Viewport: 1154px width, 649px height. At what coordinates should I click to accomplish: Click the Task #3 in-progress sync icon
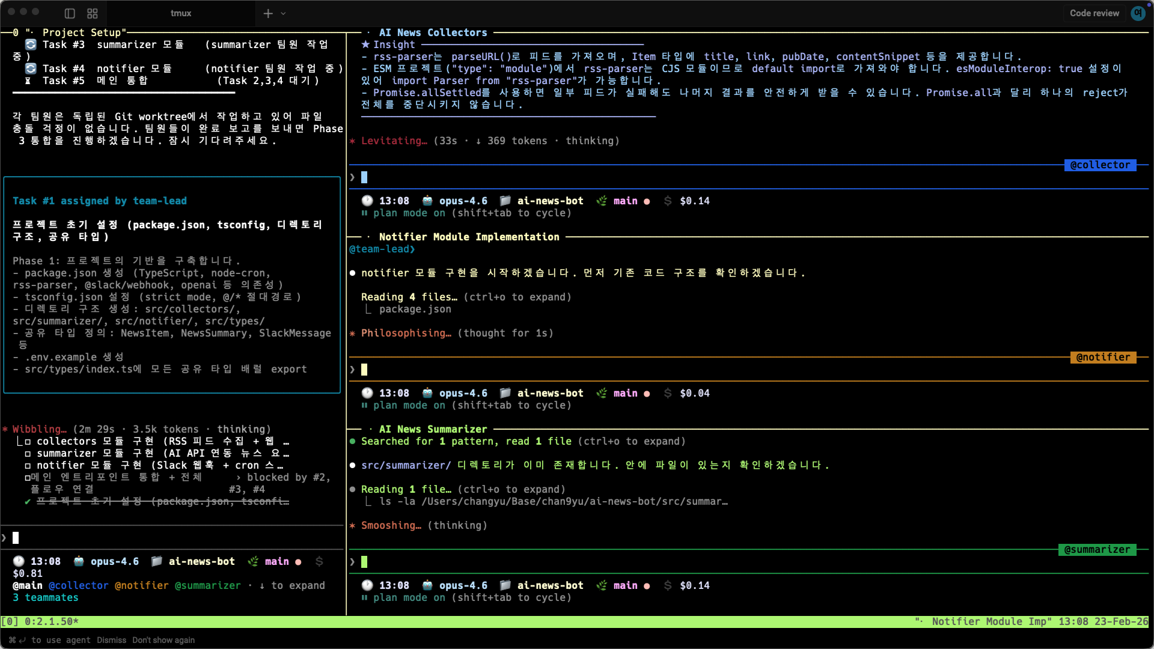click(x=31, y=44)
